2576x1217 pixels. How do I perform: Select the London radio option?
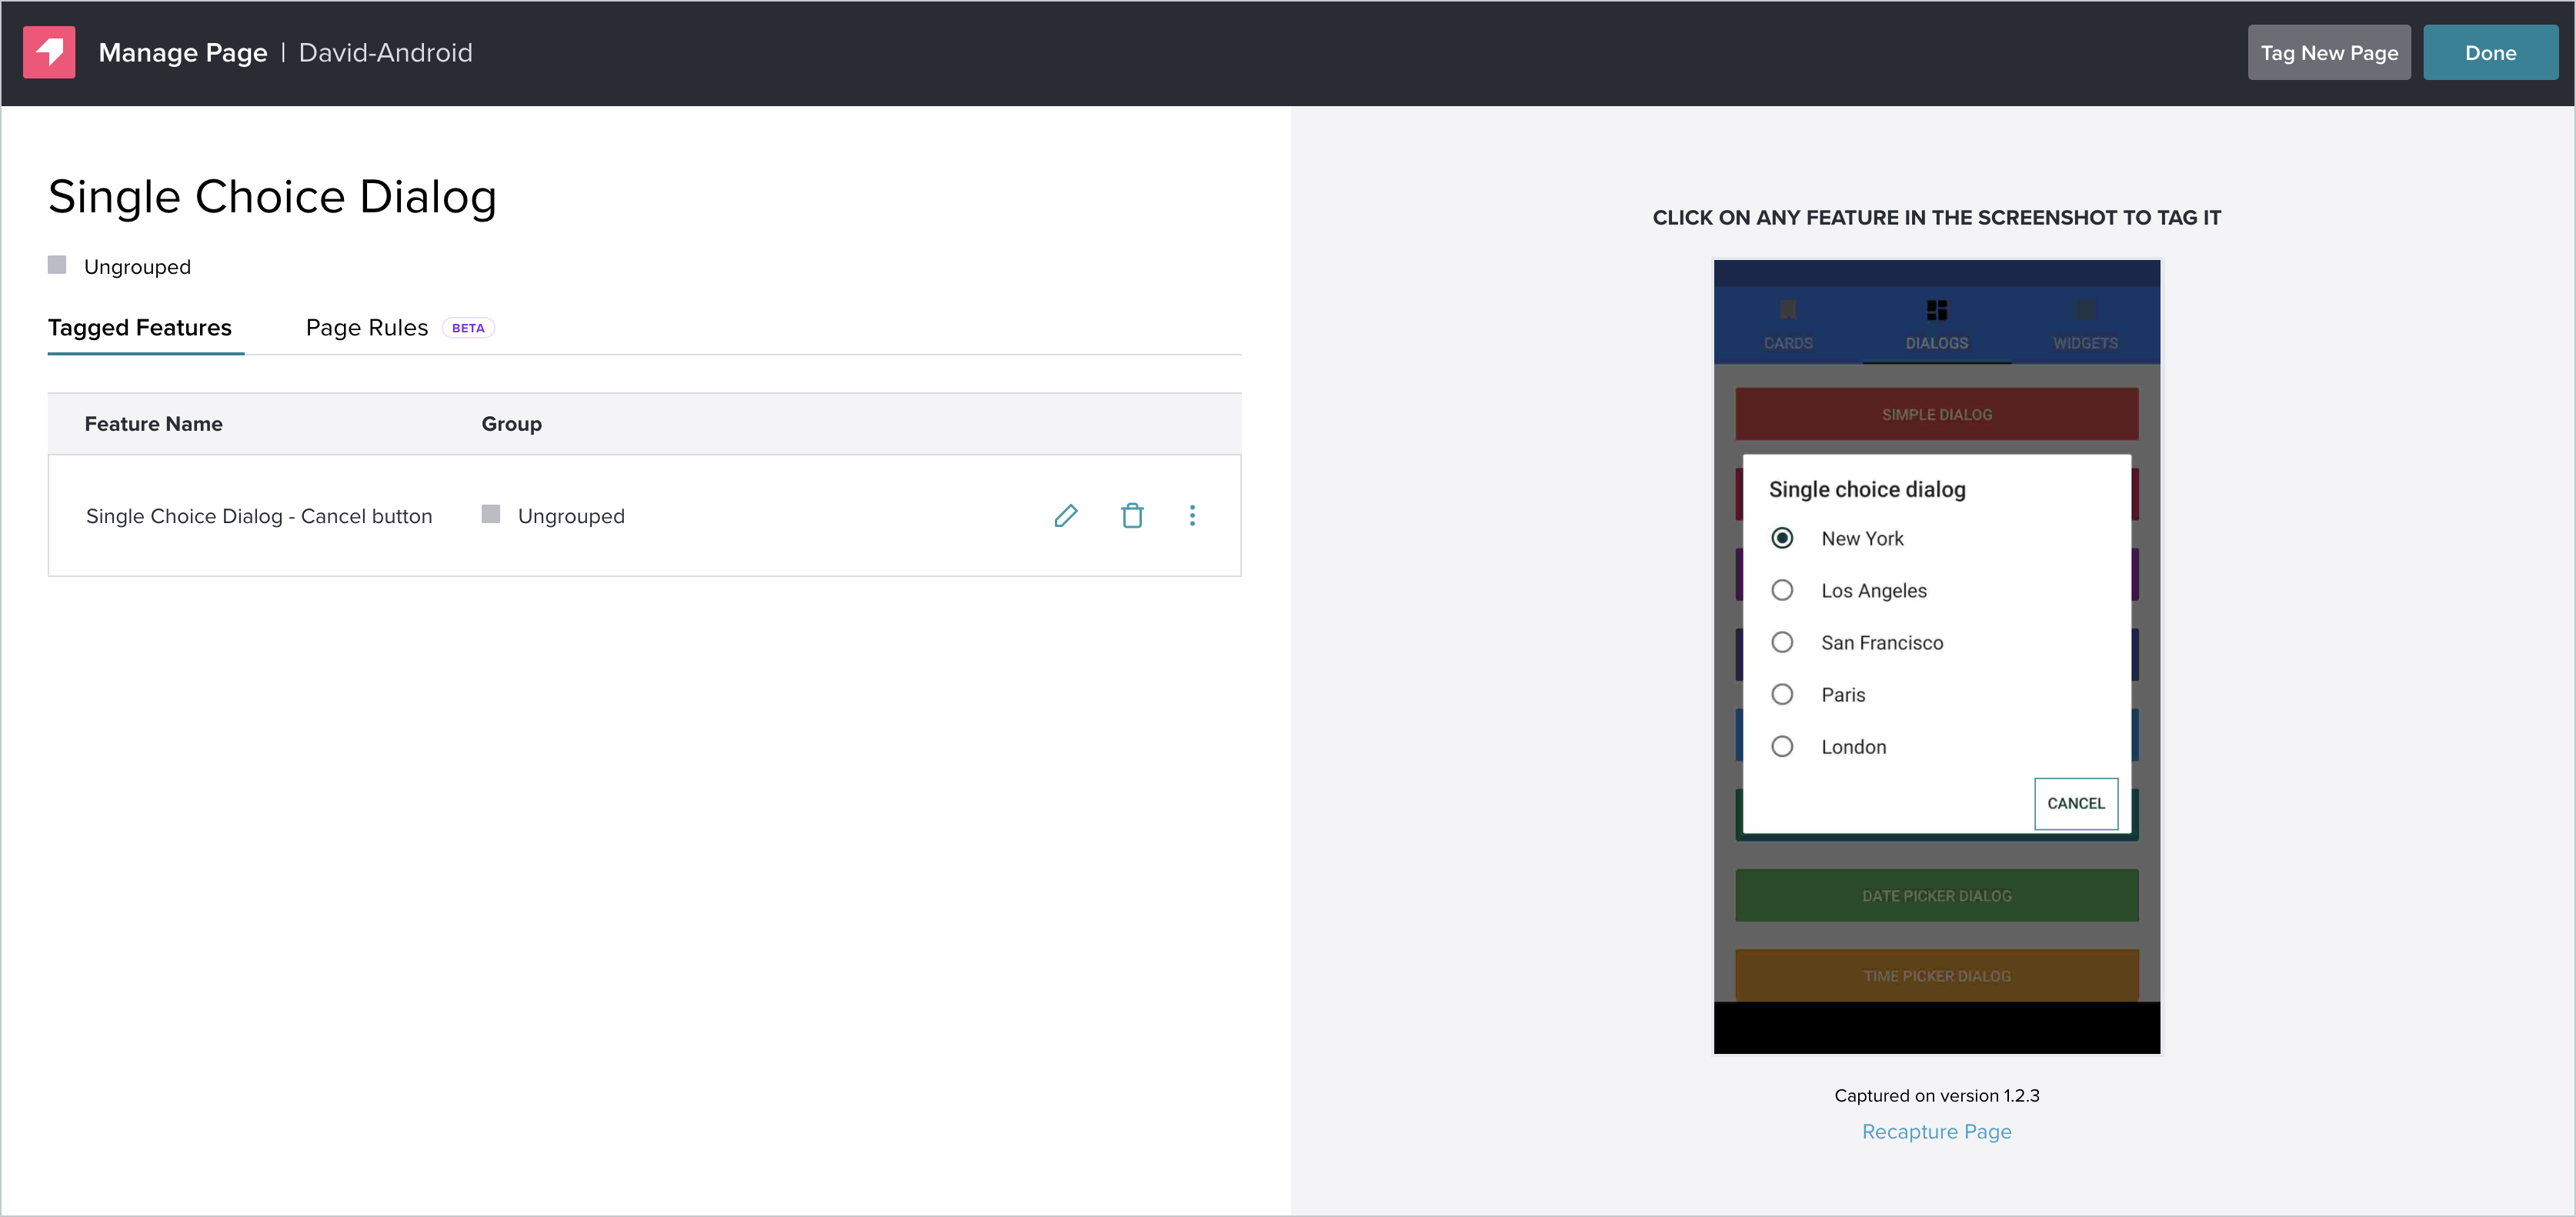click(x=1782, y=746)
